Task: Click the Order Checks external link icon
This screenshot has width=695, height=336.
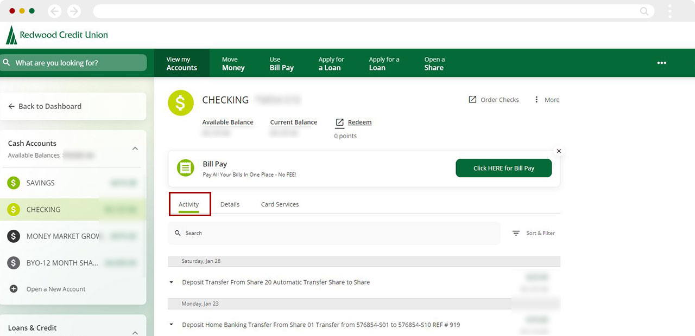Action: tap(472, 100)
